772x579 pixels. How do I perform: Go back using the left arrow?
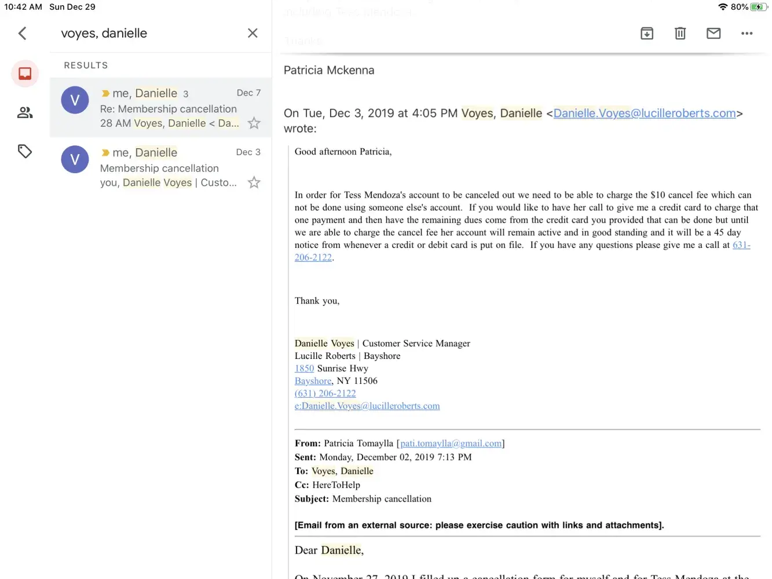point(23,34)
